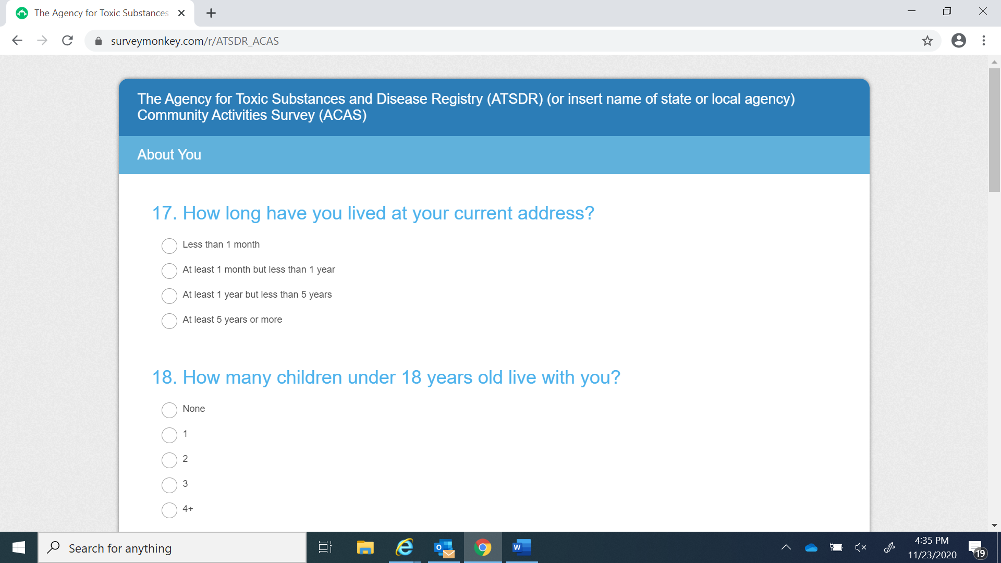
Task: Select 'Less than 1 month' option
Action: 169,246
